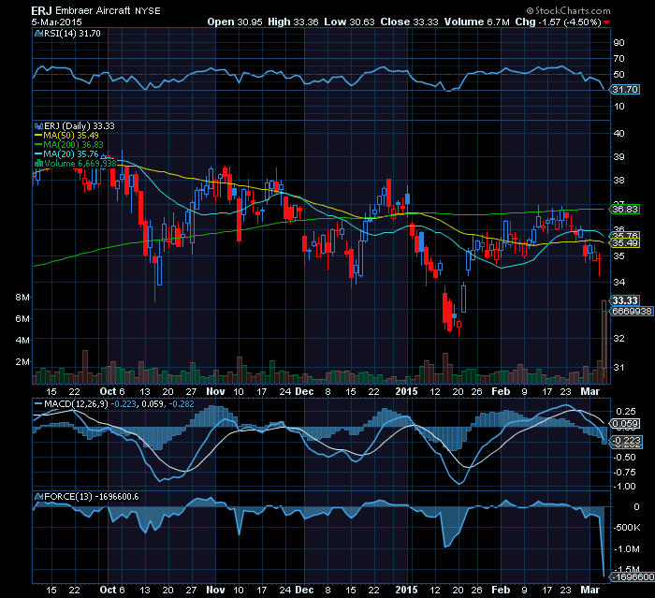This screenshot has height=598, width=655.
Task: Click the 31.70 RSI value tag
Action: pyautogui.click(x=625, y=90)
